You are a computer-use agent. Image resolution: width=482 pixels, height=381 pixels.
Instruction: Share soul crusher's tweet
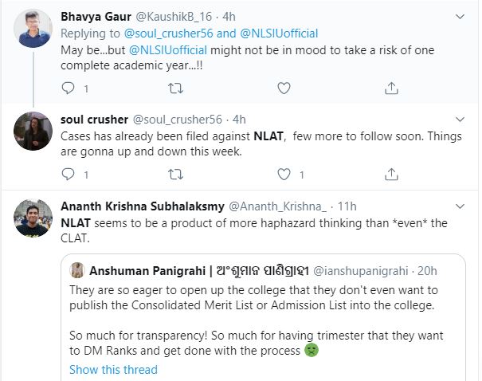coord(393,173)
